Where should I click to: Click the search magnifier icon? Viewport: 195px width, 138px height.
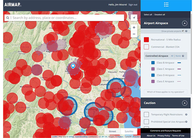8,18
